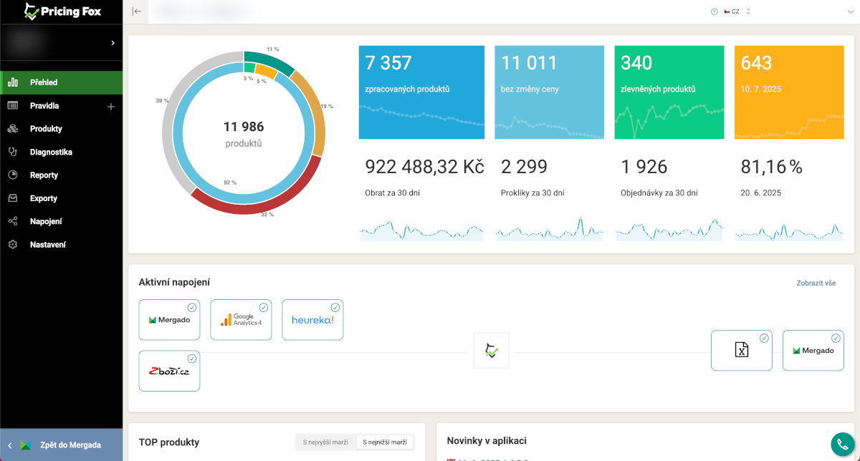Open the Reporty sidebar section

pos(44,175)
